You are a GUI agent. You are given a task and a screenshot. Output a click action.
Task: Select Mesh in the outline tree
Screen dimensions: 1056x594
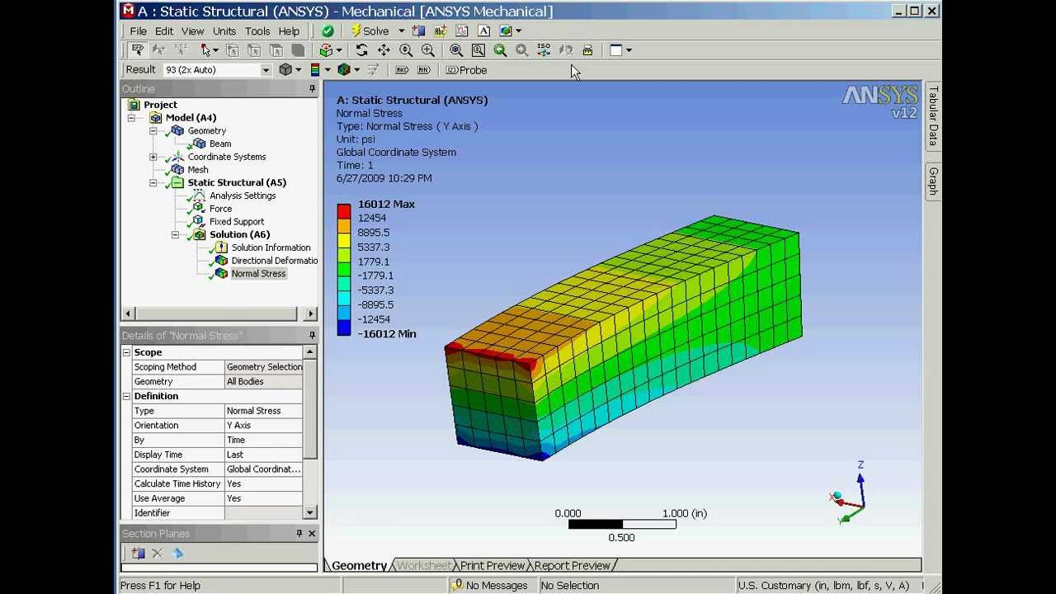(197, 170)
